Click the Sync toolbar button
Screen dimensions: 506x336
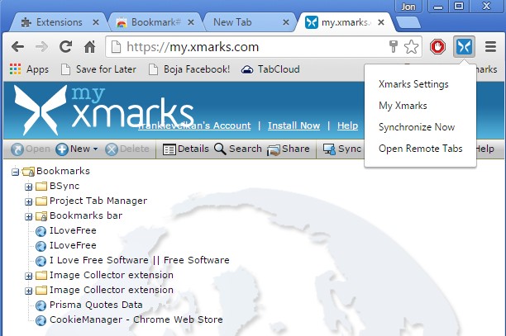click(x=342, y=149)
